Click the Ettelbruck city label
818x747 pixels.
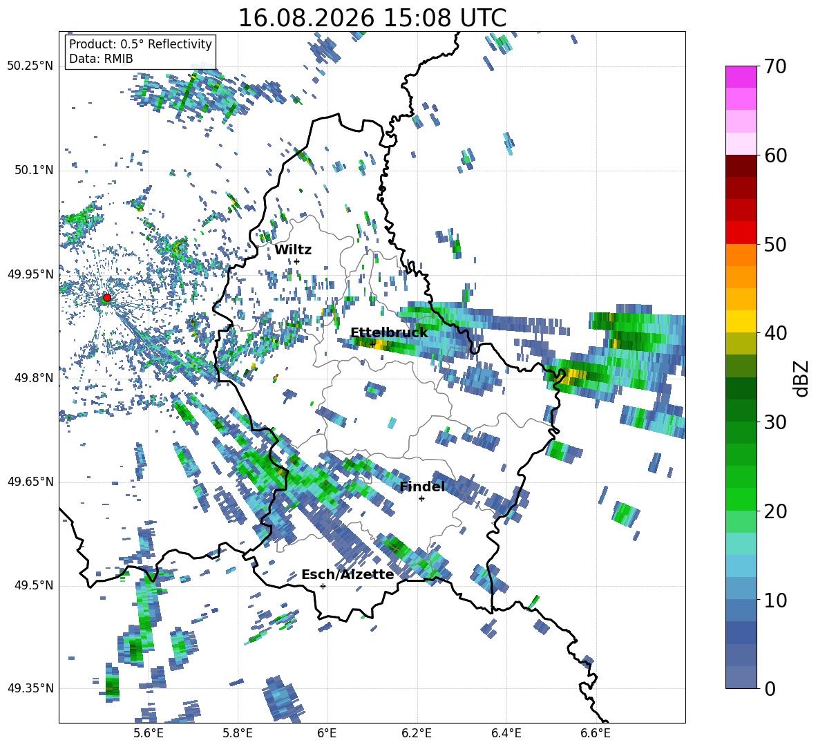(x=389, y=333)
